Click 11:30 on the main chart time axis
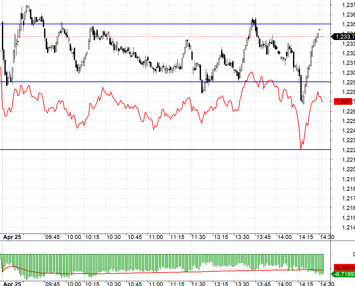Viewport: 355px width, 286px height. [198, 237]
